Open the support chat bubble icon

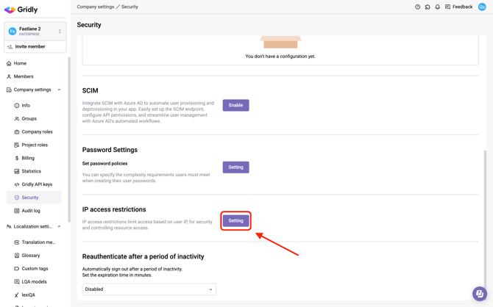(479, 294)
